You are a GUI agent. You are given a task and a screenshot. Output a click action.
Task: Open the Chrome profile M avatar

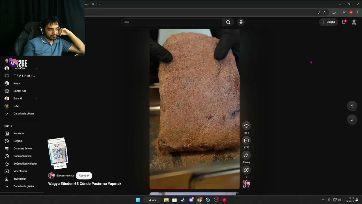click(x=351, y=12)
